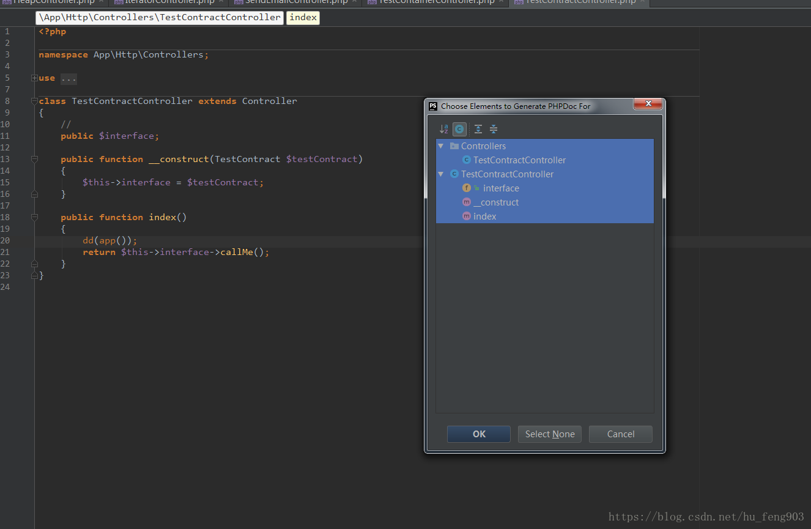The width and height of the screenshot is (811, 529).
Task: Close the Choose Elements dialog
Action: 648,104
